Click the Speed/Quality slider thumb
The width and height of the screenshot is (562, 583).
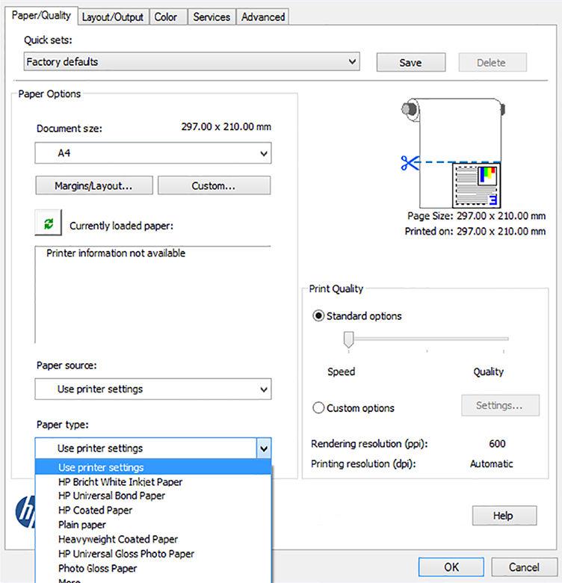349,339
